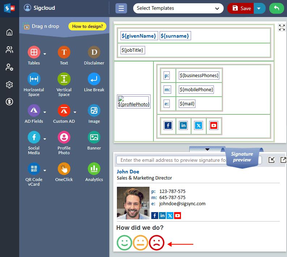
Task: Open the Select Templates dropdown
Action: (178, 8)
